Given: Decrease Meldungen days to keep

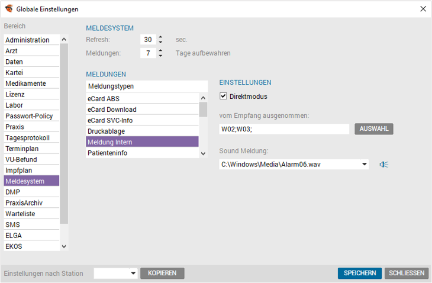Looking at the screenshot, I should click(x=160, y=56).
